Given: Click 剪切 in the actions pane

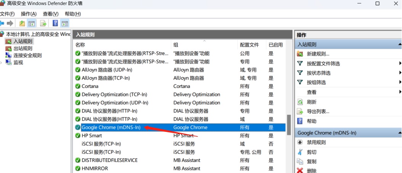Looking at the screenshot, I should tap(312, 152).
